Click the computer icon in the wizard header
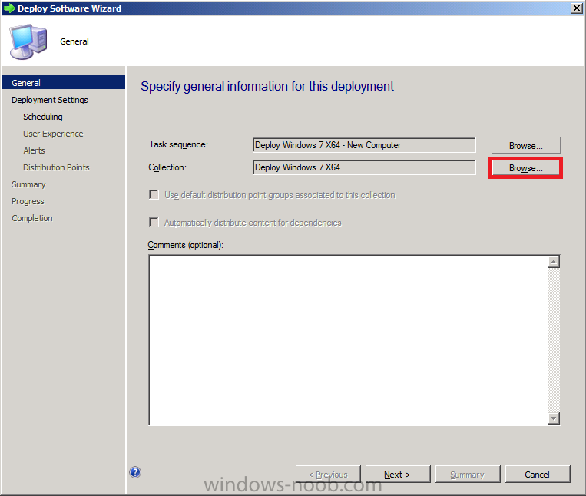The image size is (586, 496). [28, 41]
